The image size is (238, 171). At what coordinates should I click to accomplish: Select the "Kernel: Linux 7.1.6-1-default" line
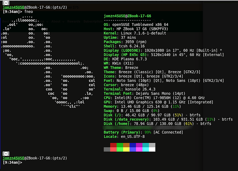[x=135, y=33]
